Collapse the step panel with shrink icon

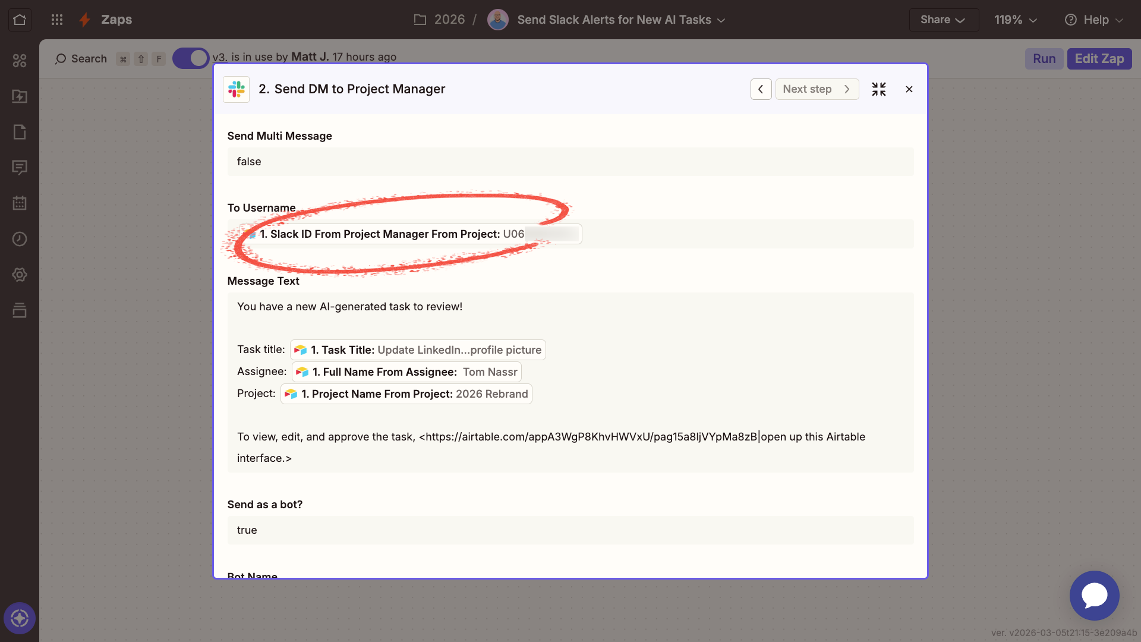(x=878, y=89)
